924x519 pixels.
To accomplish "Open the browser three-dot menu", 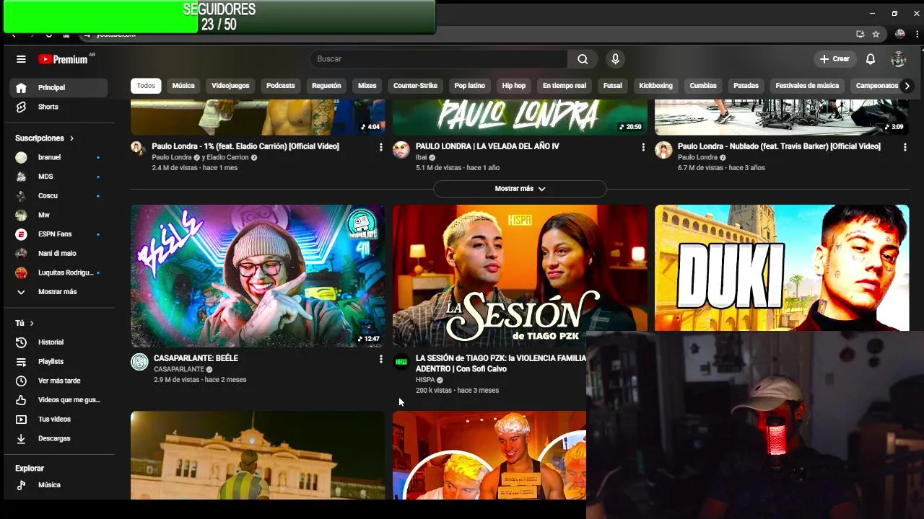I will point(918,34).
